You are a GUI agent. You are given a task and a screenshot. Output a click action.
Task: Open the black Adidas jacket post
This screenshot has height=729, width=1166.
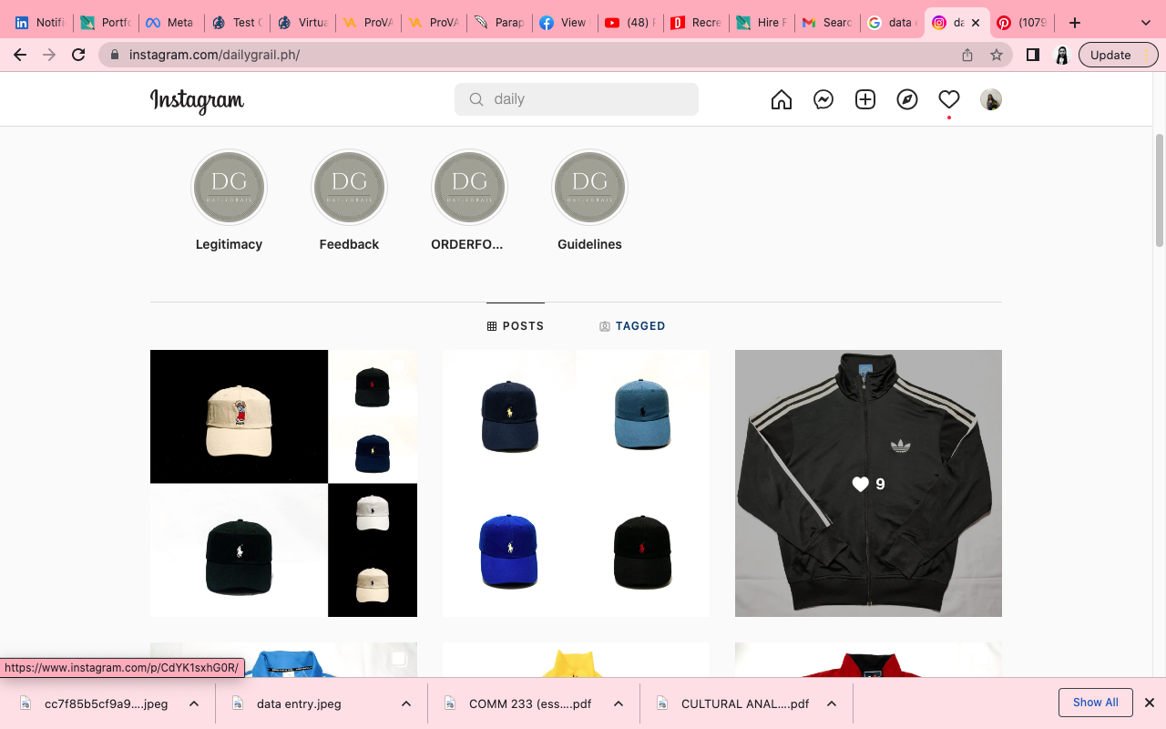tap(868, 483)
